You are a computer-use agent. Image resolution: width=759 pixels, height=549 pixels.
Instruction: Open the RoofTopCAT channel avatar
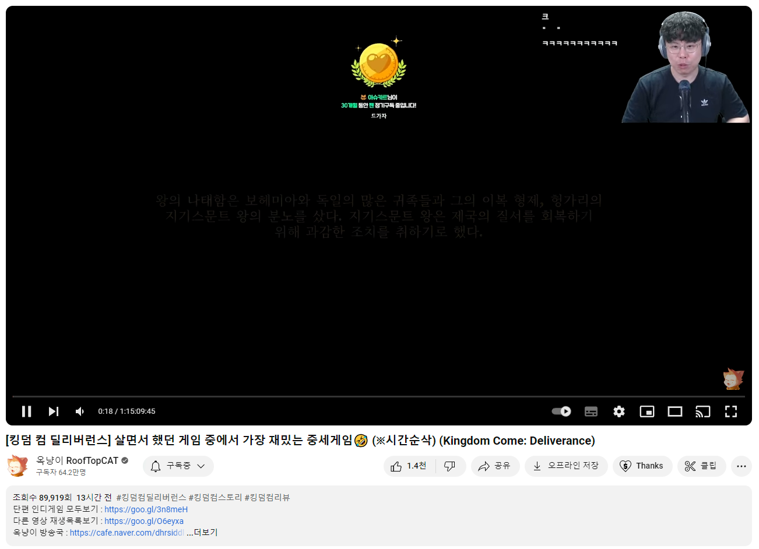tap(17, 466)
